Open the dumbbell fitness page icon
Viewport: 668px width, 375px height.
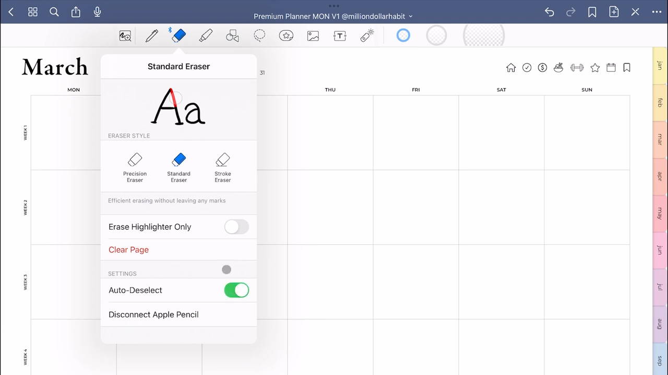coord(577,68)
